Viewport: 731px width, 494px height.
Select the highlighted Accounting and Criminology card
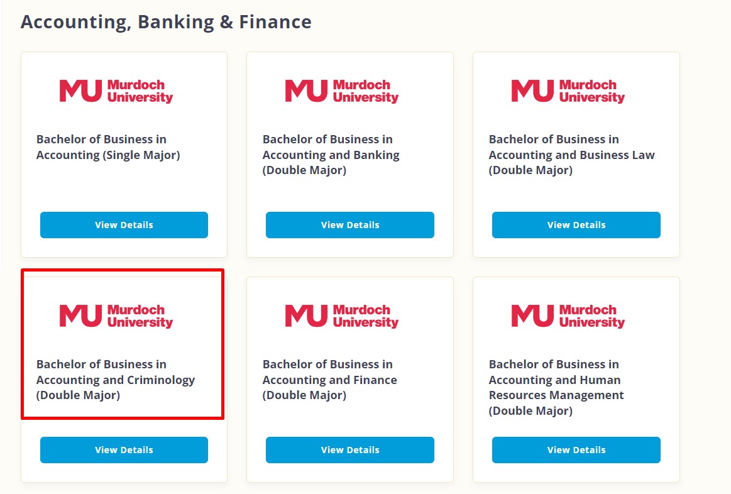[123, 344]
